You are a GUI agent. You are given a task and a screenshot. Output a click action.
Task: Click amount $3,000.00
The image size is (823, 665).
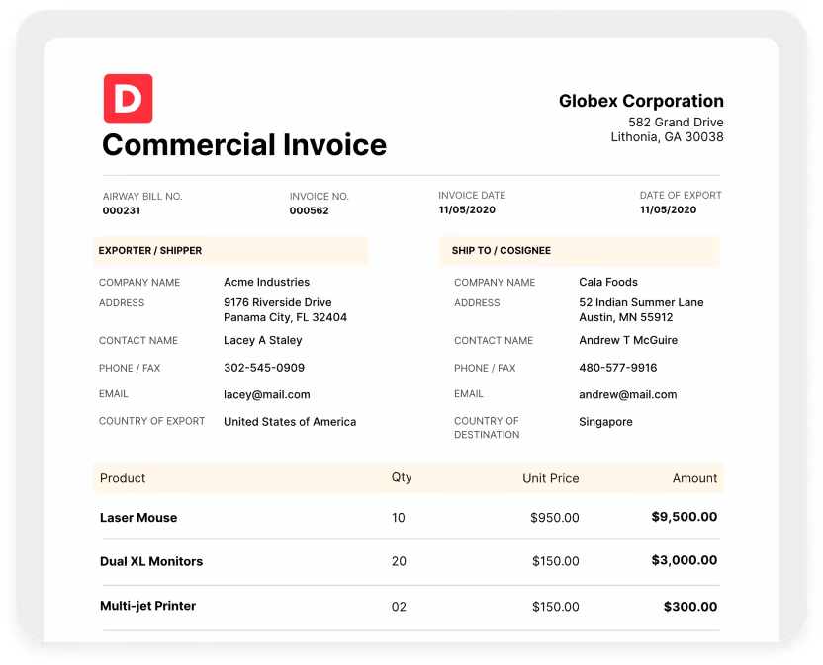(x=684, y=560)
